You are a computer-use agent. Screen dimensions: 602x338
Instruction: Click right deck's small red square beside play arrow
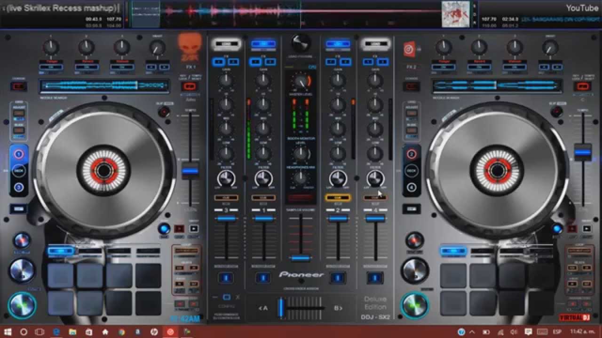[x=572, y=229]
